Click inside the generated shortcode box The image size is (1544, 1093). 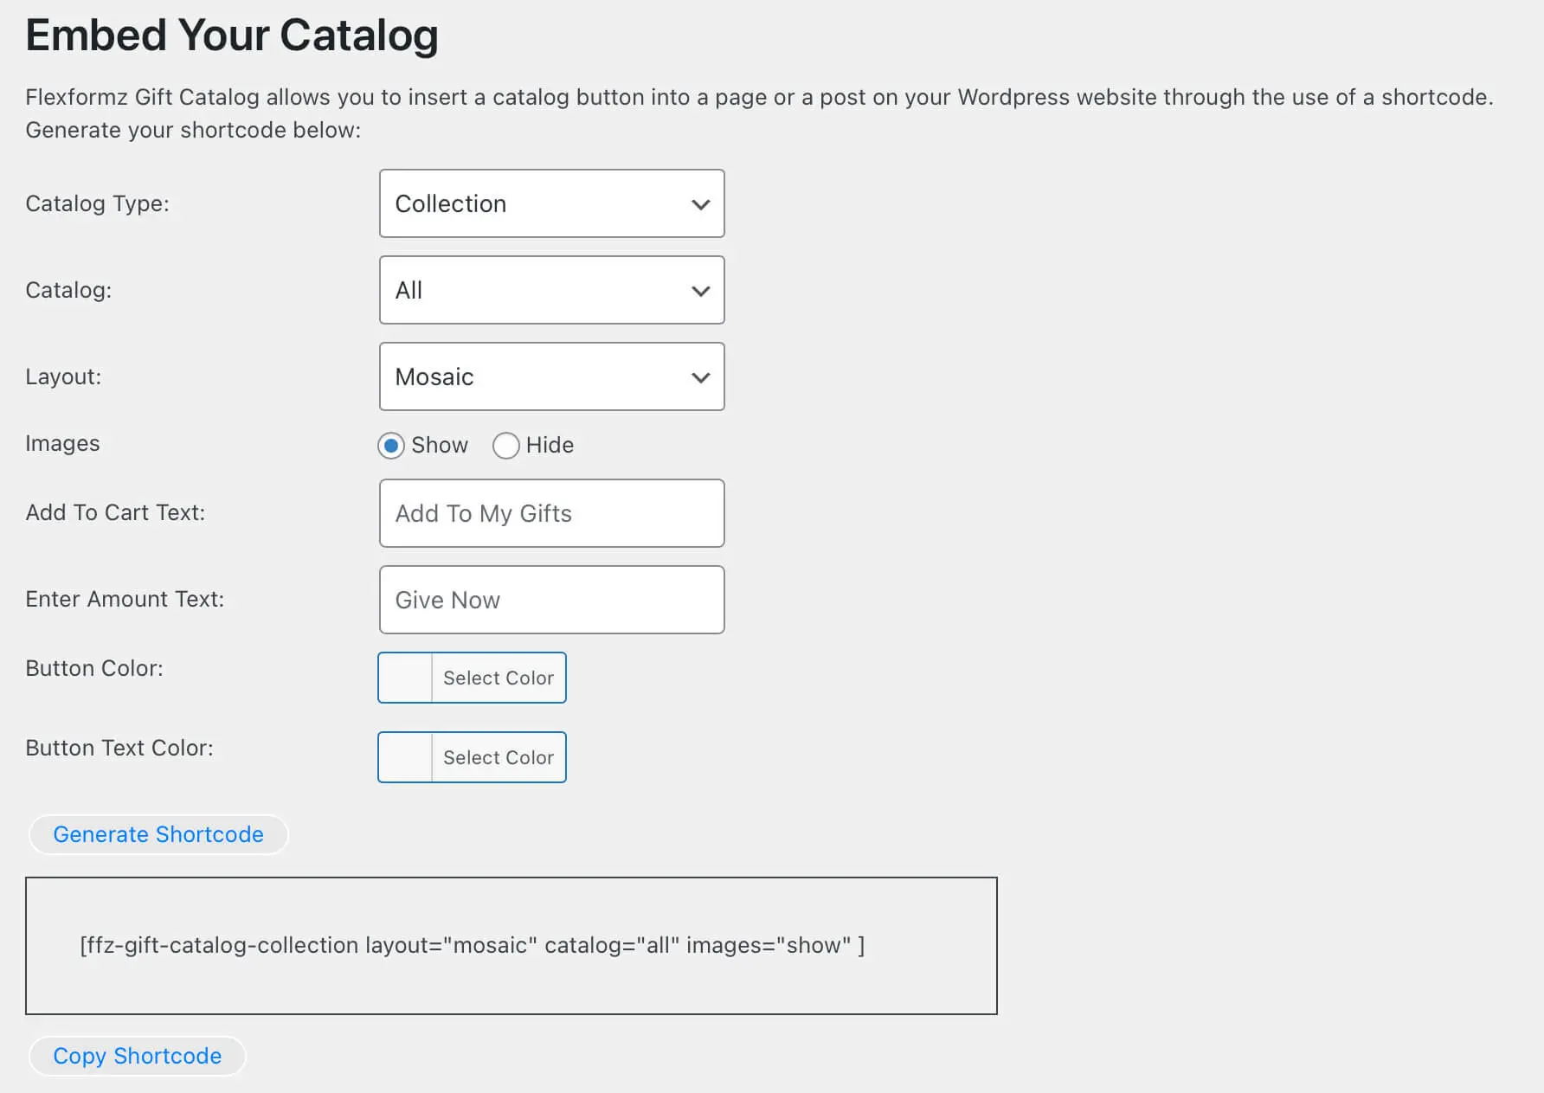click(511, 945)
